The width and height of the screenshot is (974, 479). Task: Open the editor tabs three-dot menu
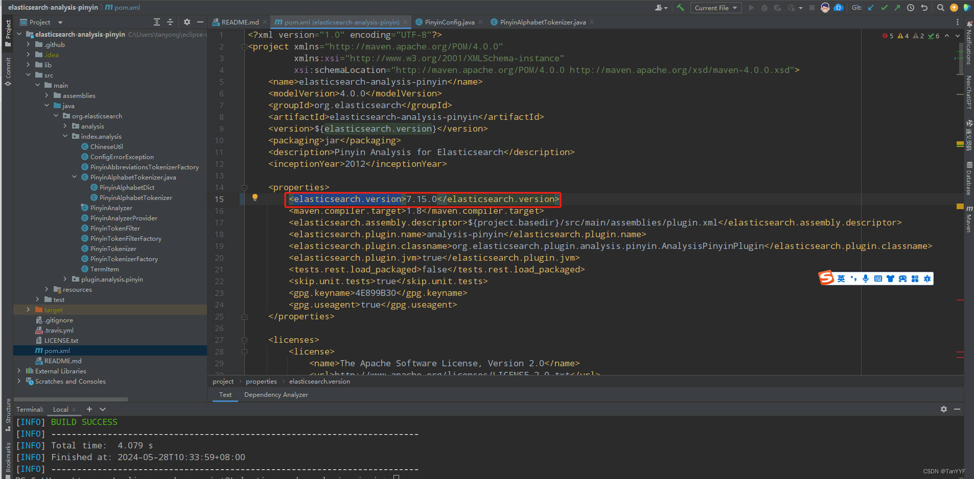click(x=958, y=22)
